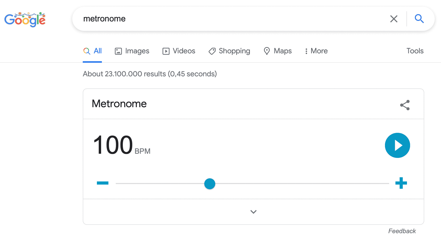The image size is (441, 240).
Task: Open the More search options menu
Action: coord(316,51)
